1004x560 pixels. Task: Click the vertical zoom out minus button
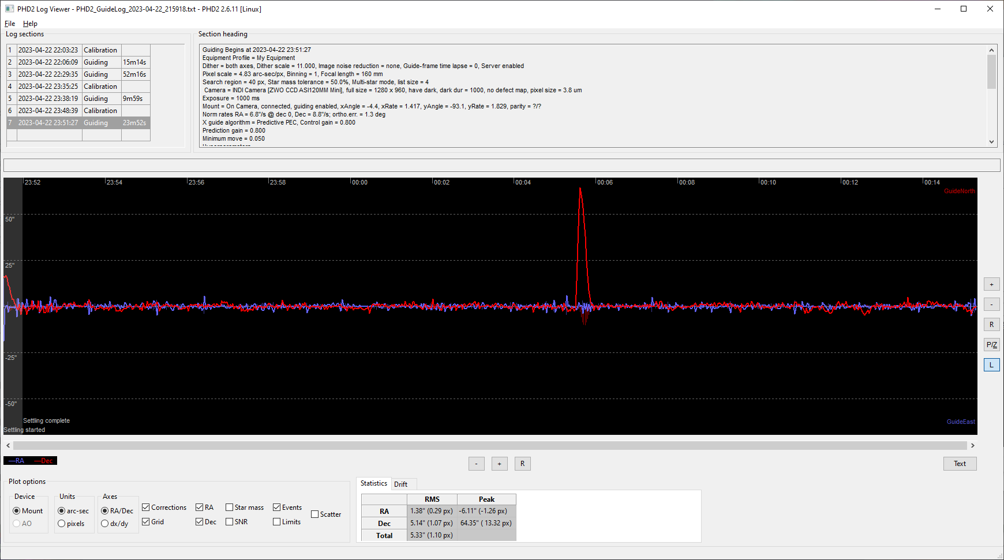(x=991, y=305)
